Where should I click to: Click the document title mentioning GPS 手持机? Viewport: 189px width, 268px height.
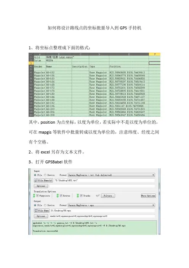tap(94, 28)
